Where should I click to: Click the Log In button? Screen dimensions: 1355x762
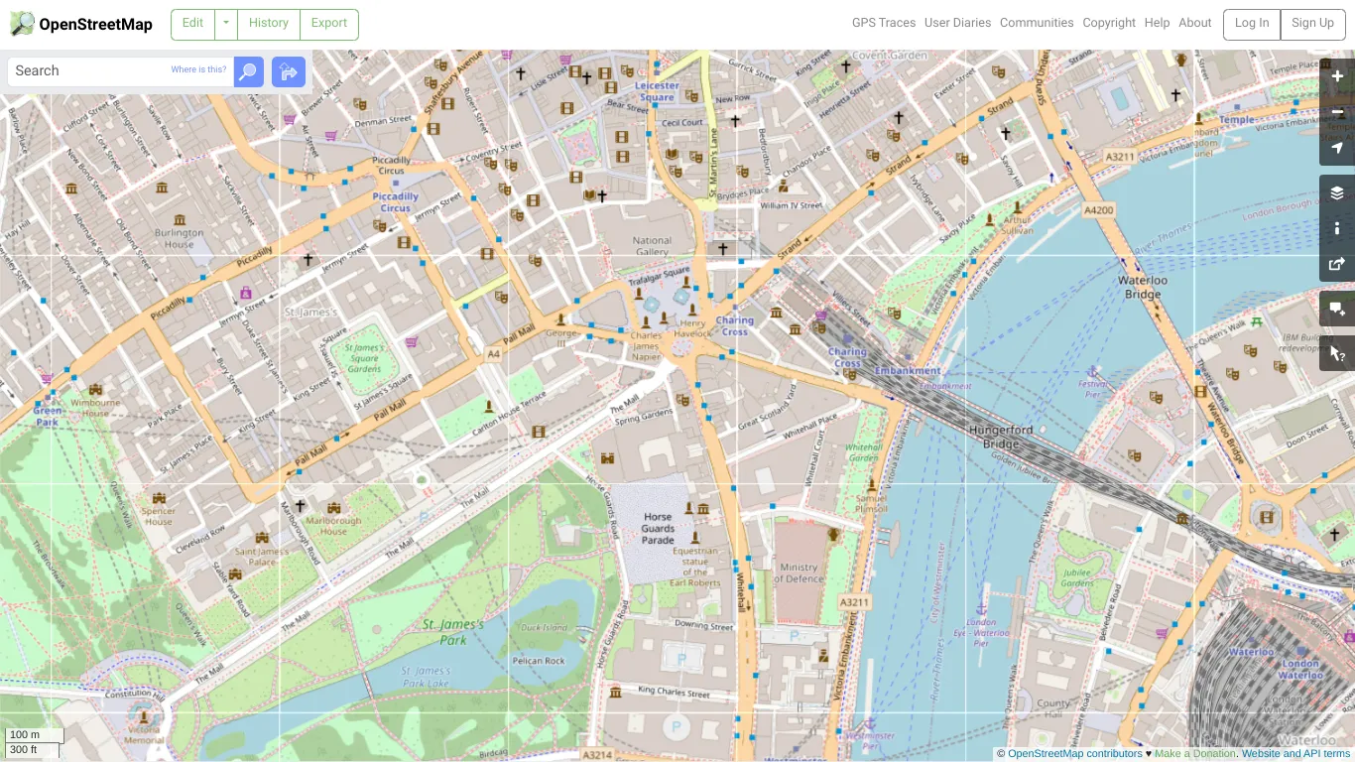(x=1251, y=23)
